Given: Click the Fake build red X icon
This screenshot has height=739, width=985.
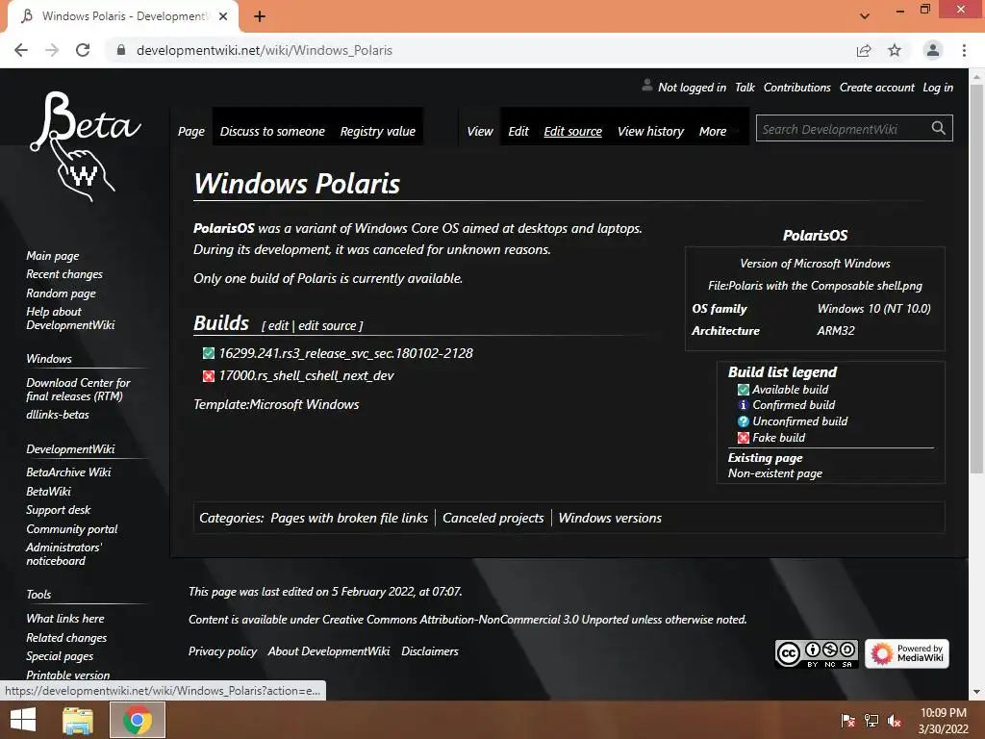Looking at the screenshot, I should [744, 438].
